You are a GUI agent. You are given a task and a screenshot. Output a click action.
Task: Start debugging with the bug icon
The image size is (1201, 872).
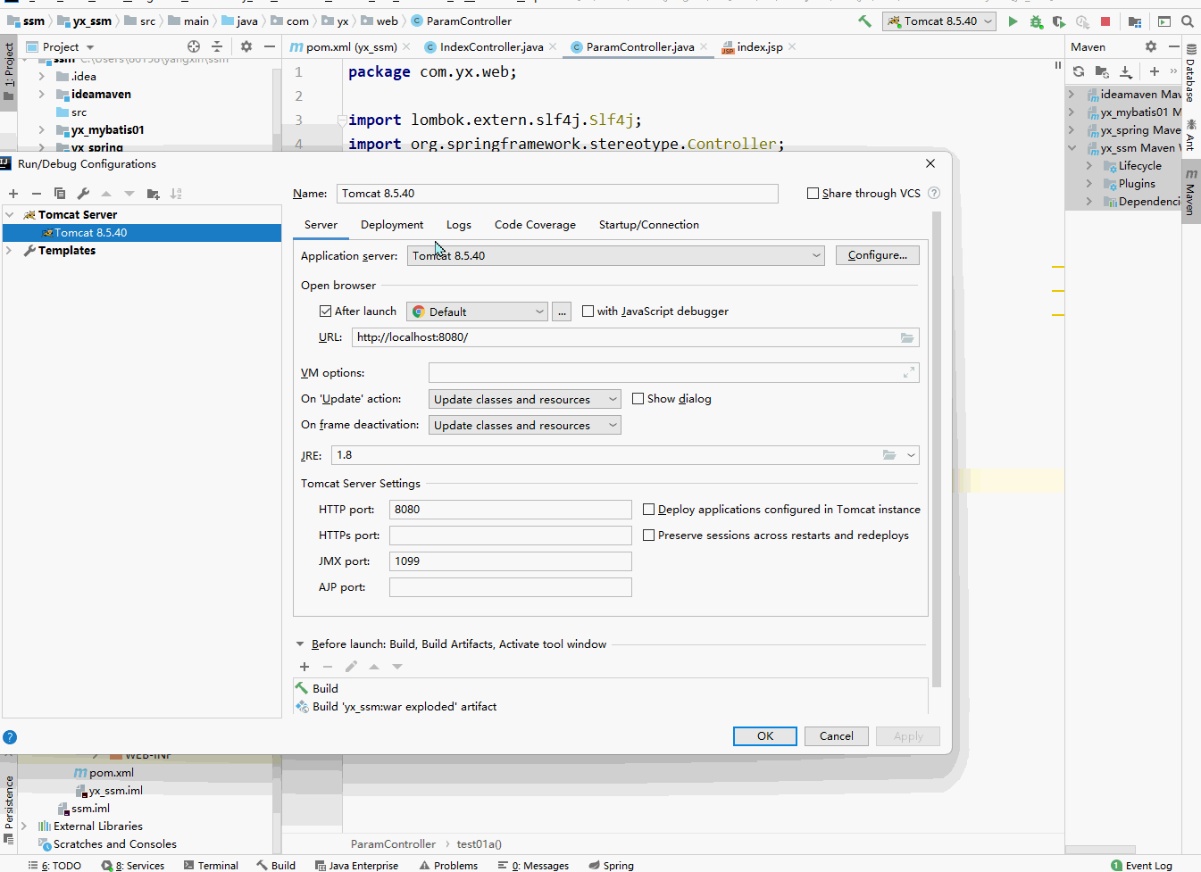pyautogui.click(x=1036, y=21)
